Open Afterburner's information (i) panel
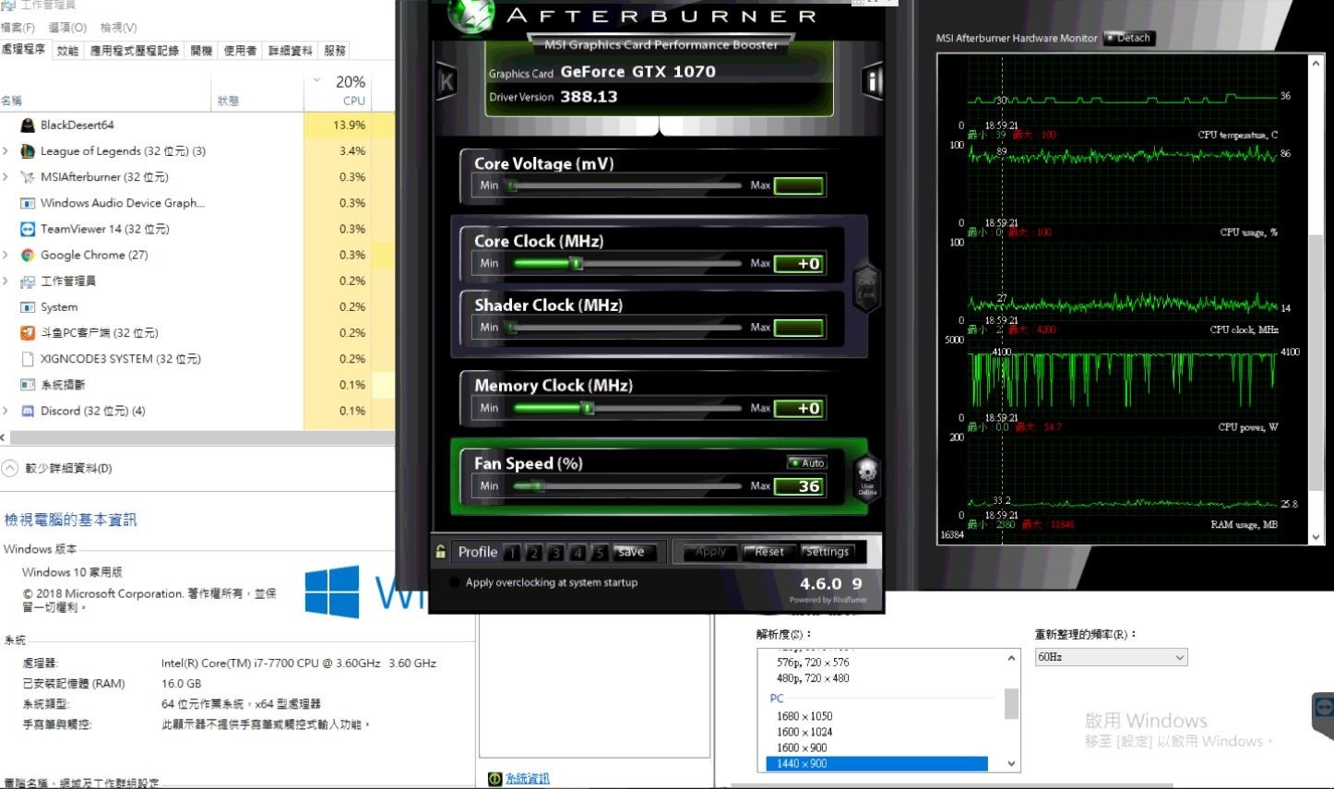The width and height of the screenshot is (1334, 789). coord(873,81)
